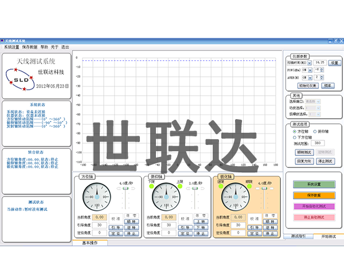
Task: Click 顺转 button in 方位轴 panel
Action: click(x=131, y=222)
